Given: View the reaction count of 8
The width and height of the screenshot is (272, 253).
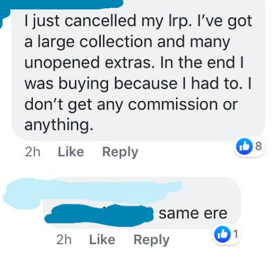Looking at the screenshot, I should point(258,146).
